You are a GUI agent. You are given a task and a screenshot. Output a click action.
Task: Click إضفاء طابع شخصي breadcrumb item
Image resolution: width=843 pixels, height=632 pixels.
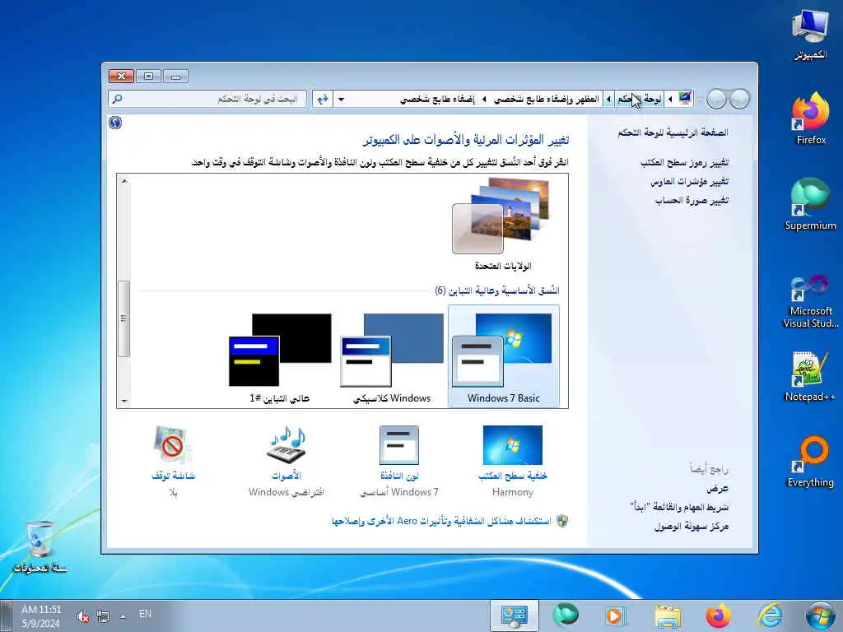click(x=438, y=99)
